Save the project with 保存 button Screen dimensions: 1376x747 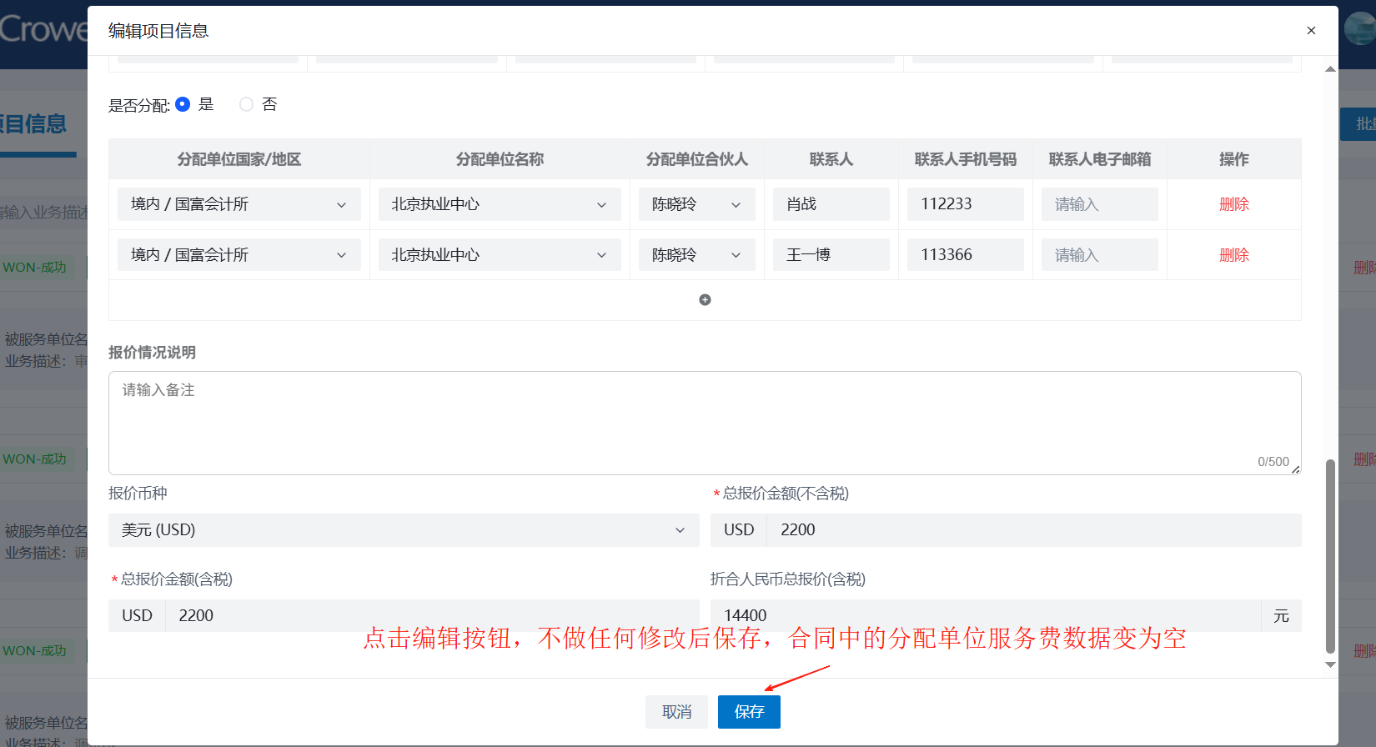[749, 712]
